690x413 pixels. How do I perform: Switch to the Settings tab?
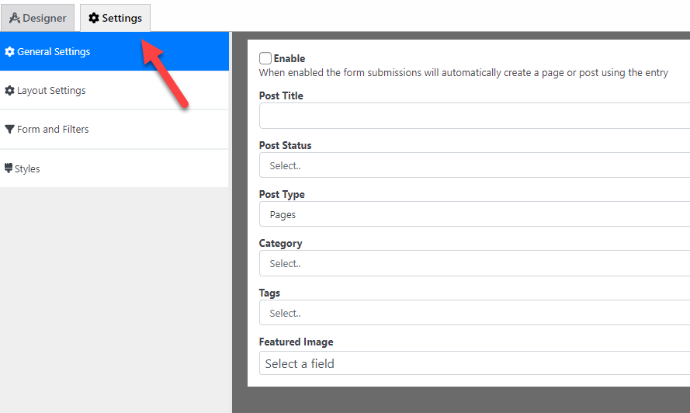[116, 18]
